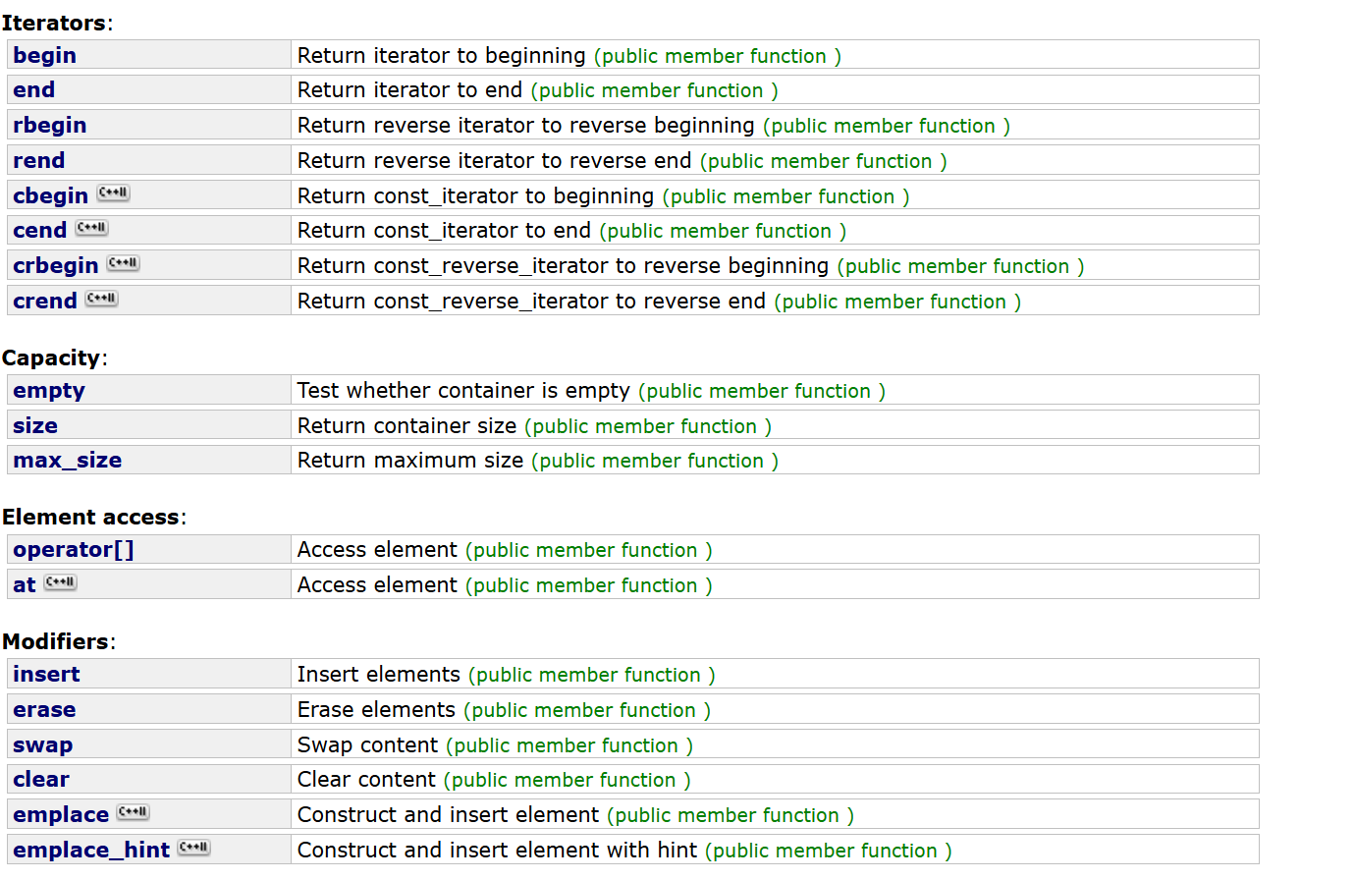The height and width of the screenshot is (880, 1354).
Task: Click the emplace_hint function link
Action: point(91,851)
